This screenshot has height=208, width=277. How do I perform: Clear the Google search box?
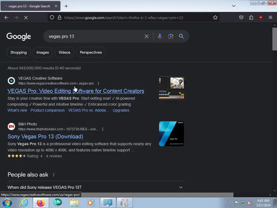(147, 36)
